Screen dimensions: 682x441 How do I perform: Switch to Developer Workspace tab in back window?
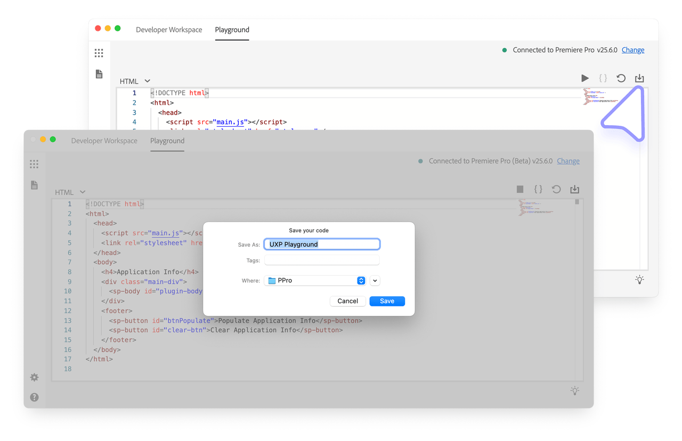(x=169, y=30)
